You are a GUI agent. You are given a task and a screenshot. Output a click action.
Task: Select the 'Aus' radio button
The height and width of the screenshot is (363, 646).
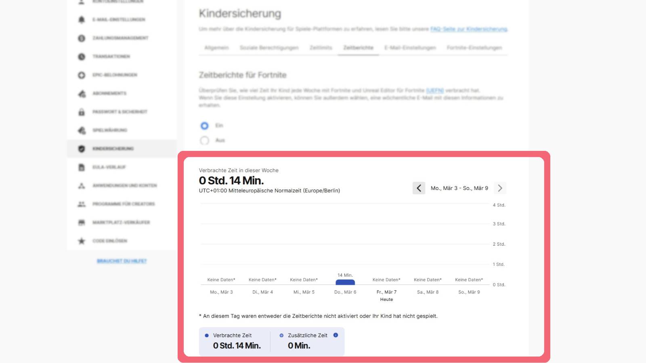coord(205,140)
